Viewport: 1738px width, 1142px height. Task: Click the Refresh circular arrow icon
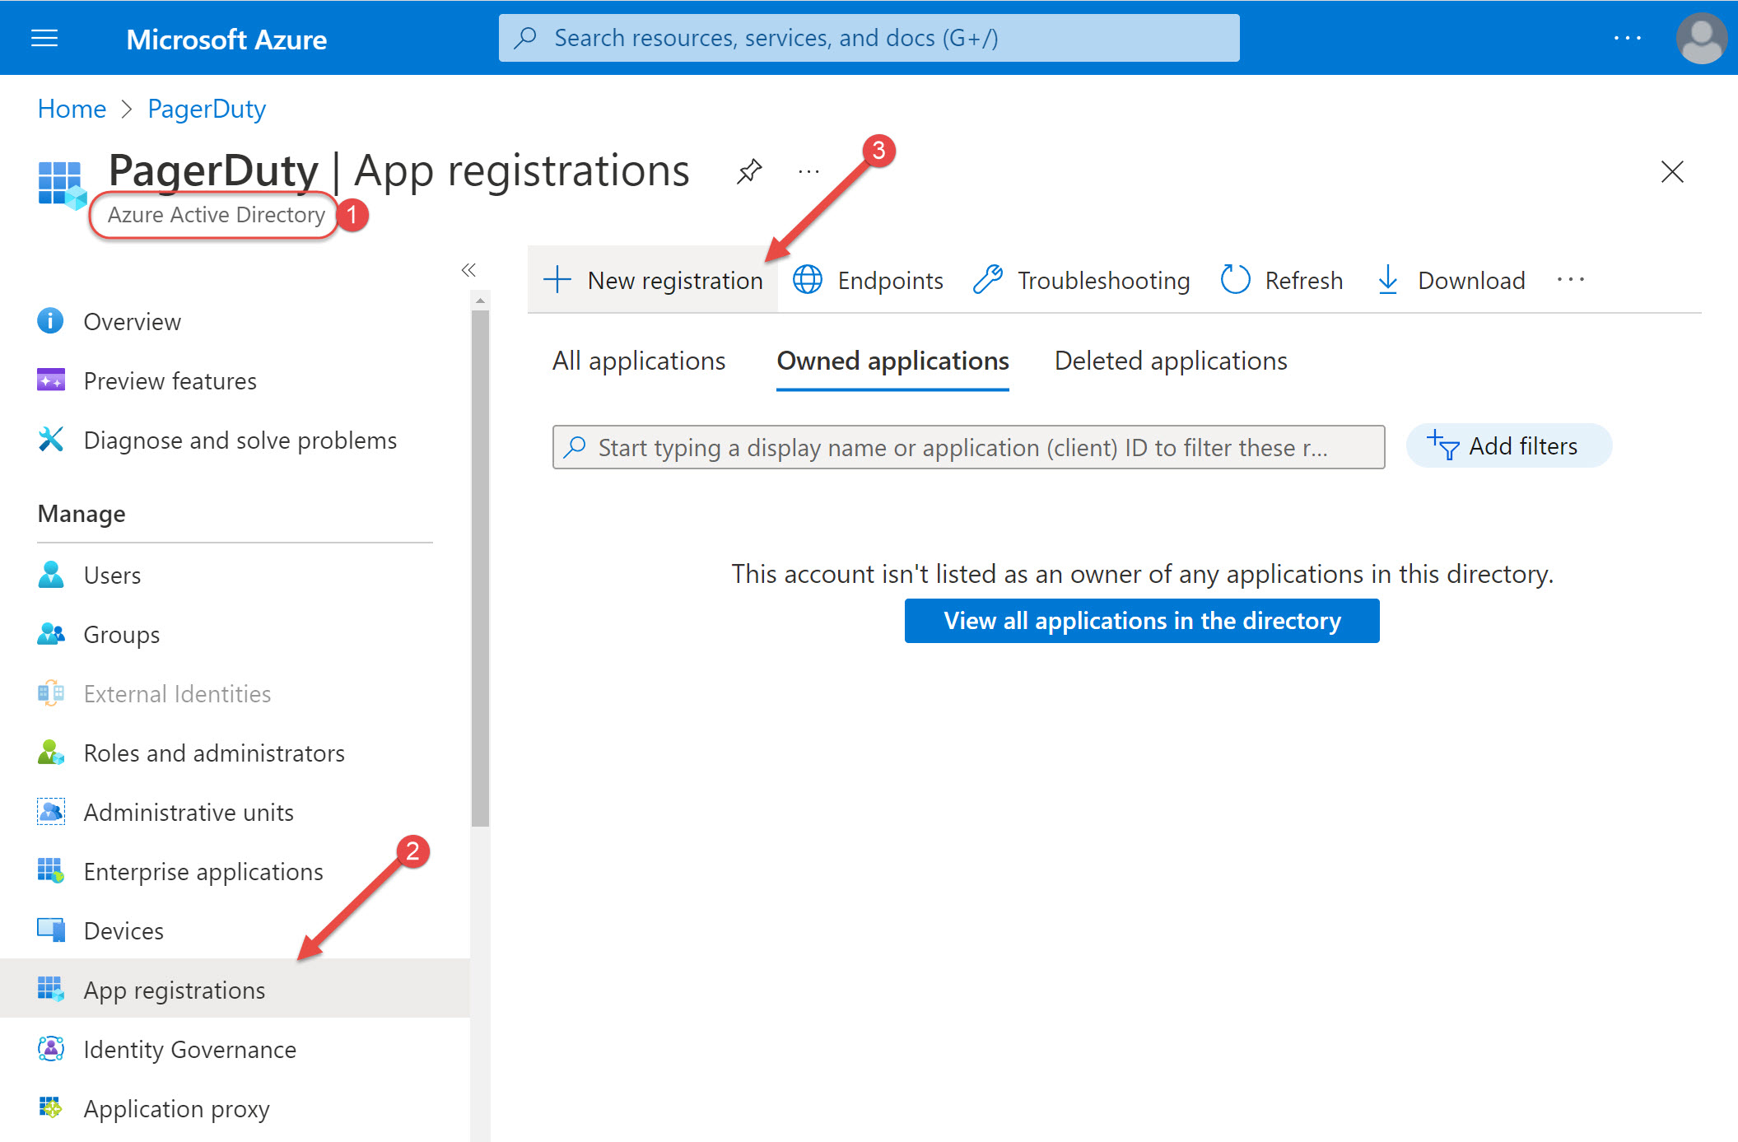pyautogui.click(x=1235, y=280)
